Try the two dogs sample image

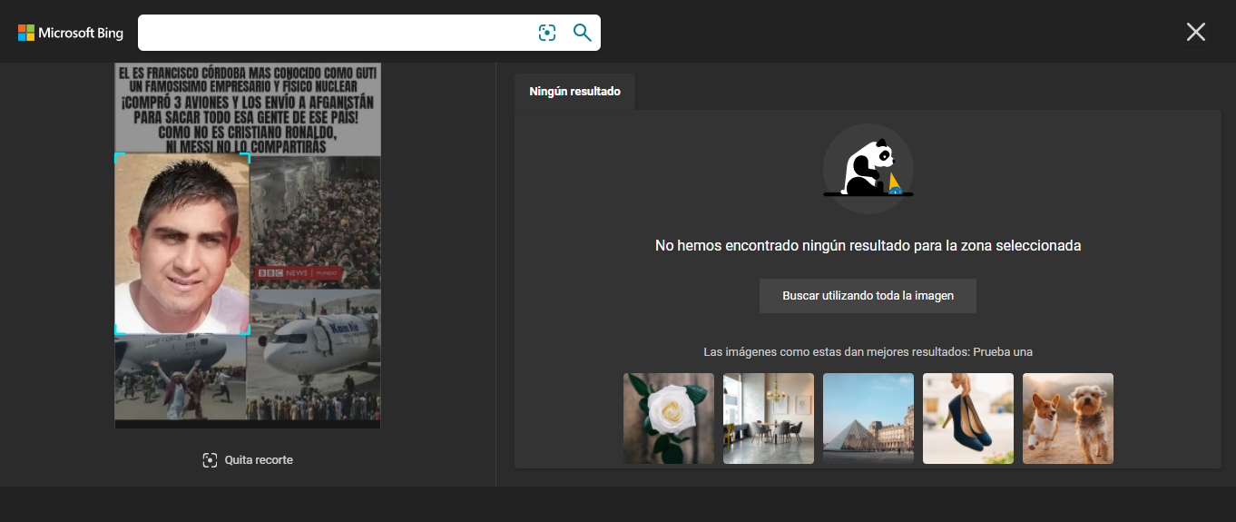(1068, 419)
